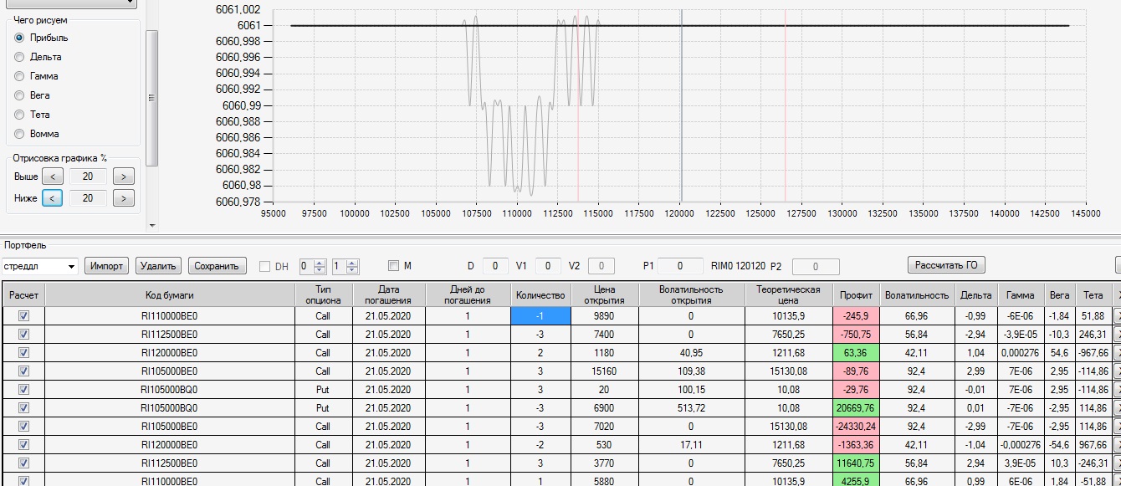Click the Рассчитать ГО button
This screenshot has width=1121, height=486.
coord(946,265)
